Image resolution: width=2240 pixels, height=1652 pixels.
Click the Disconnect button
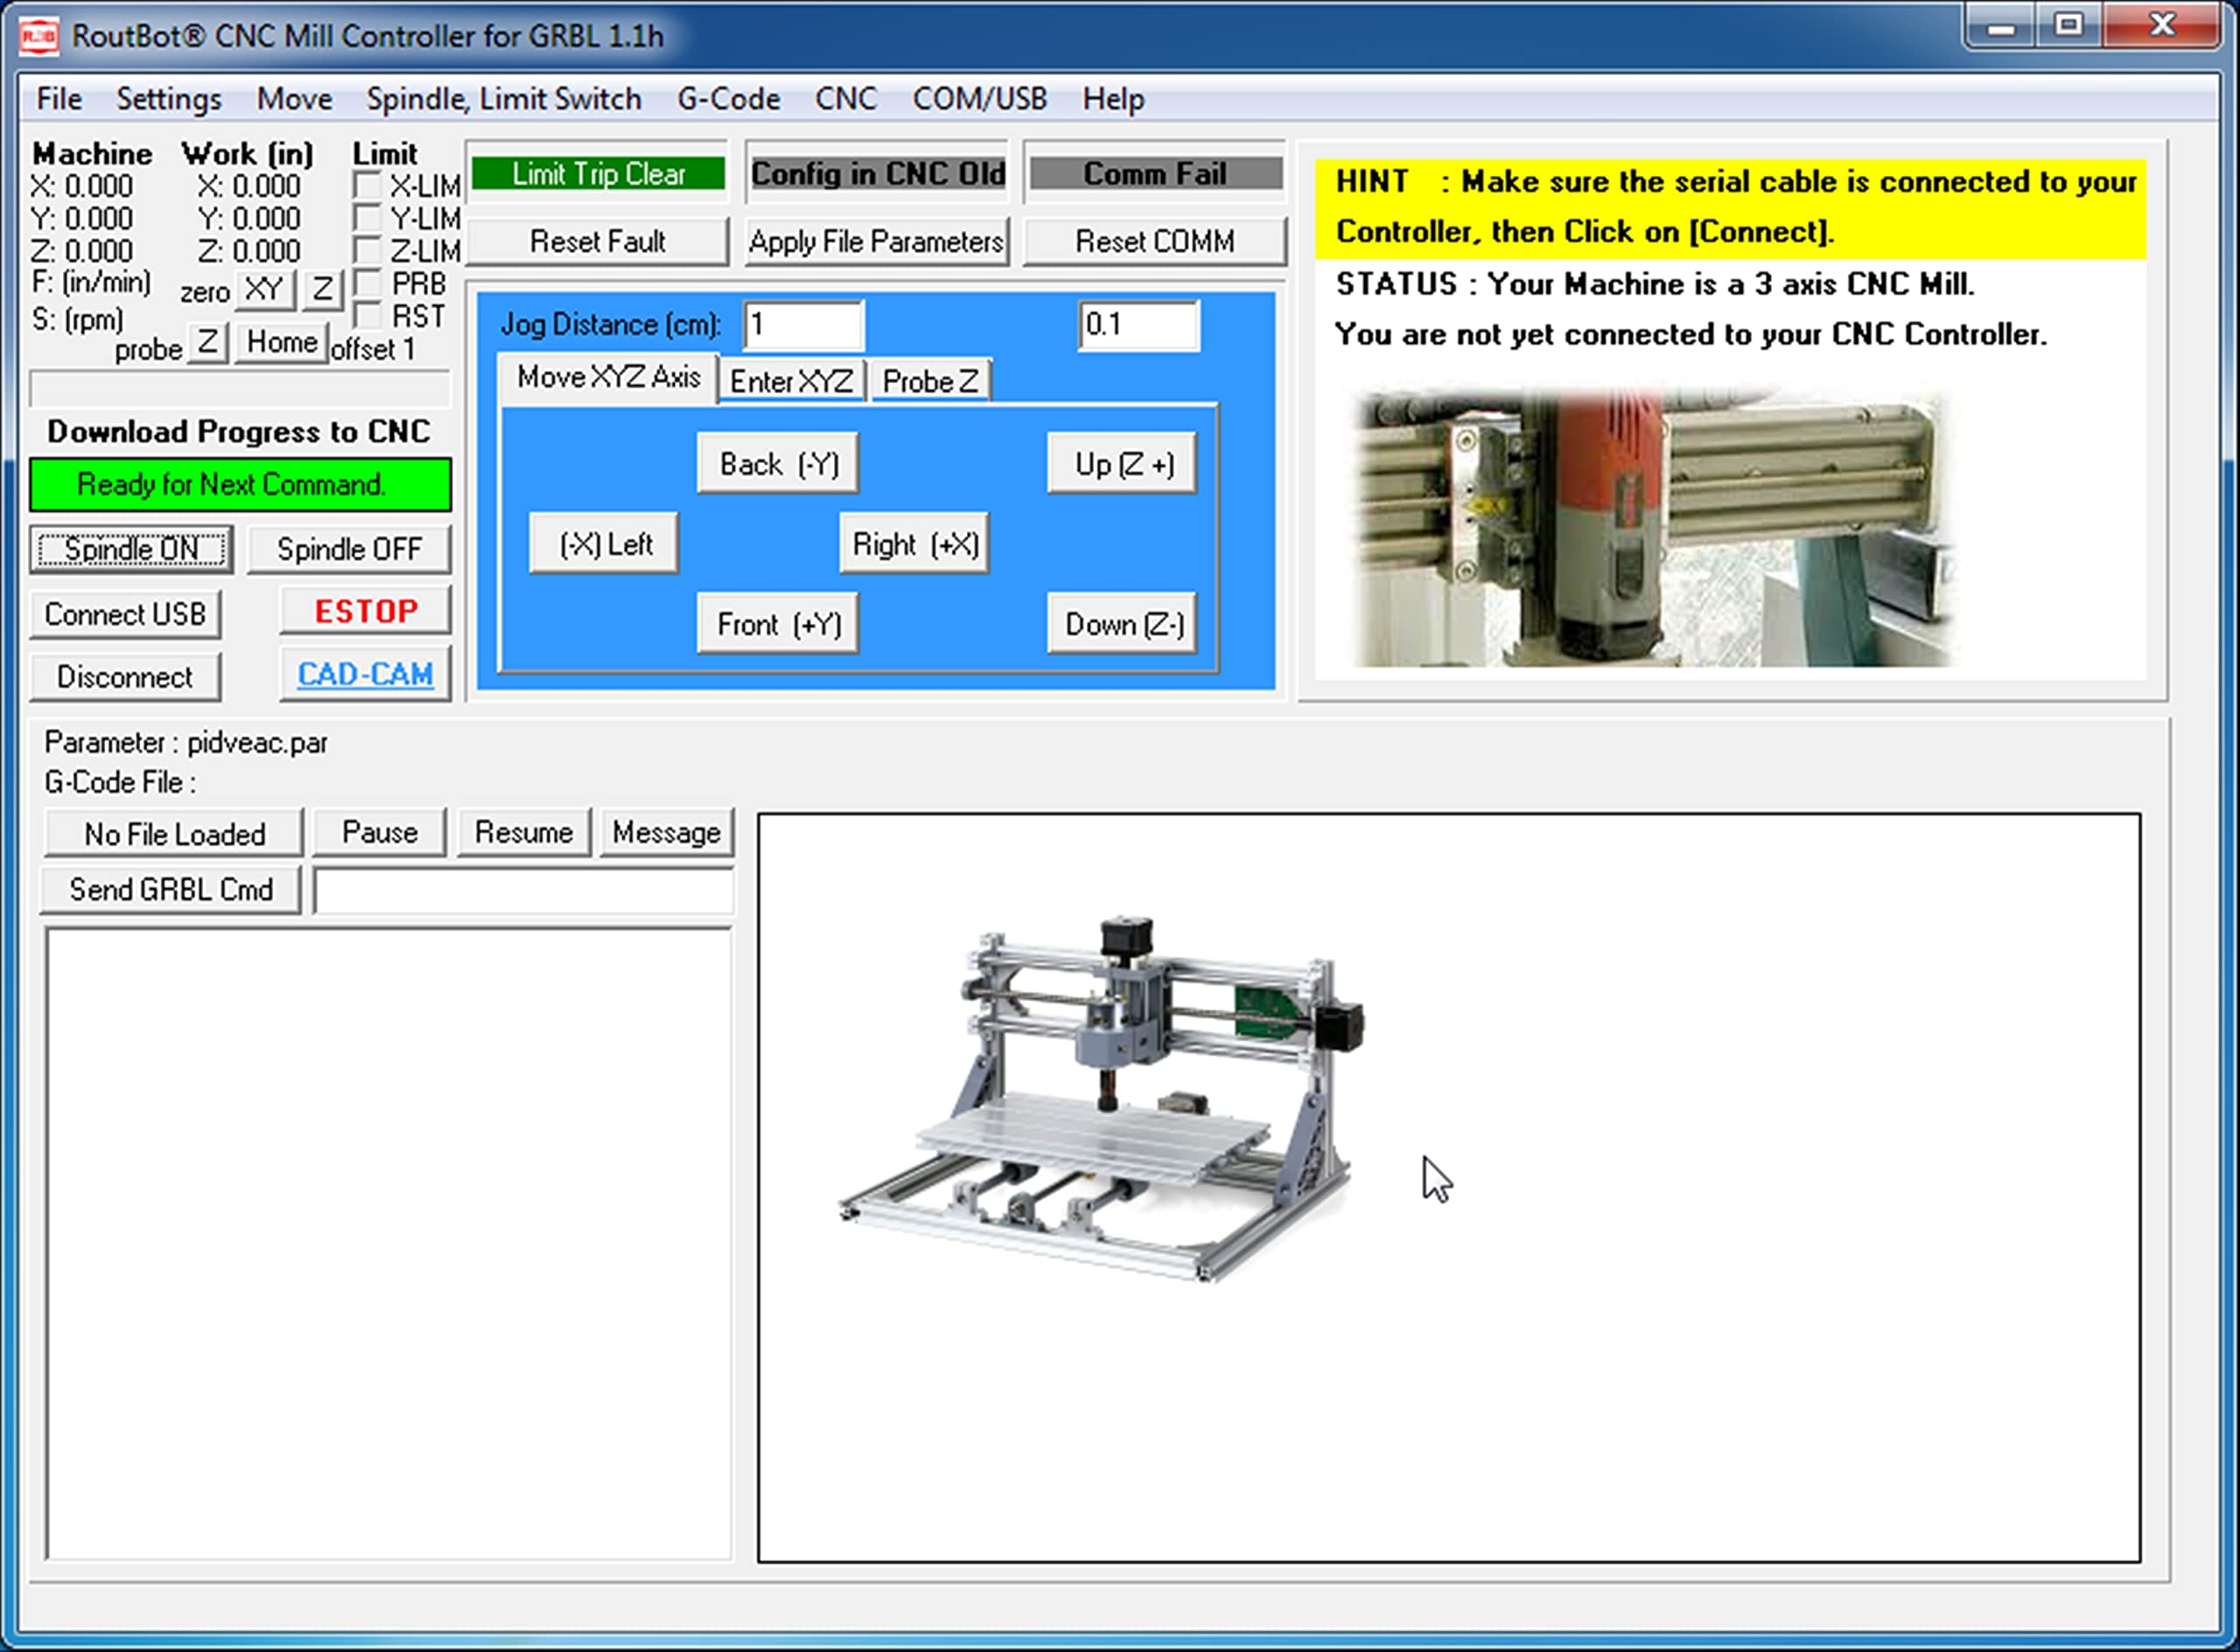[125, 677]
